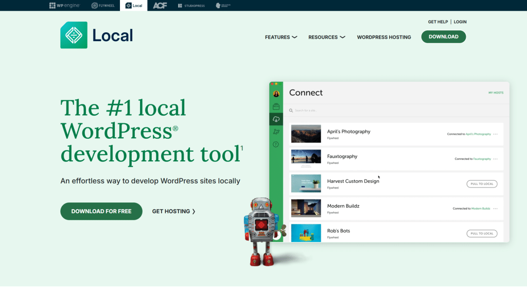Open more options for Fauxtography
Viewport: 527px width, 296px height.
(496, 159)
